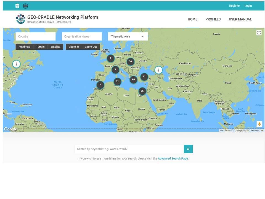Open the 7 cluster marker near Morocco
Viewport: 265px width, 199px height.
100,85
